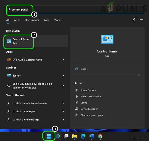
Task: Expand chevron for 'control panel open'
Action: tap(63, 111)
